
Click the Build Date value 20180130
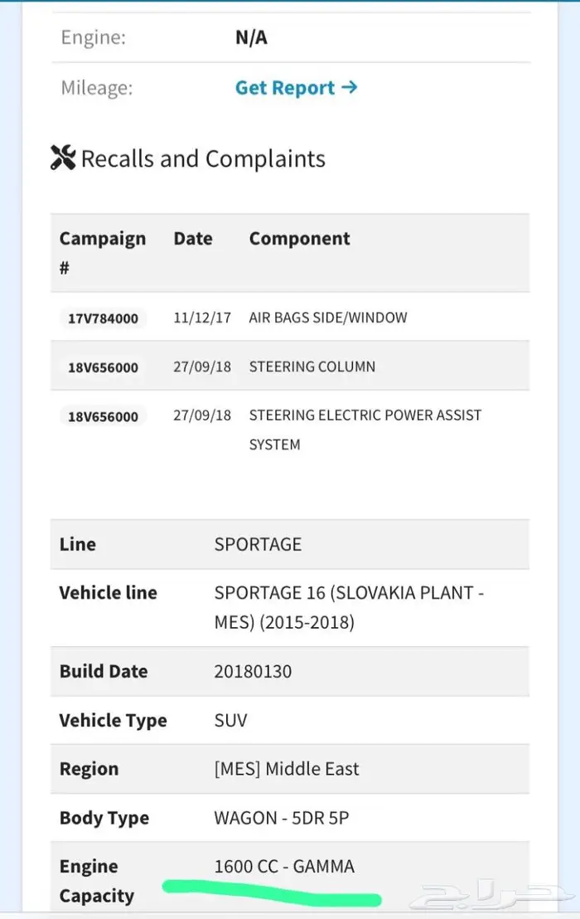tap(253, 672)
